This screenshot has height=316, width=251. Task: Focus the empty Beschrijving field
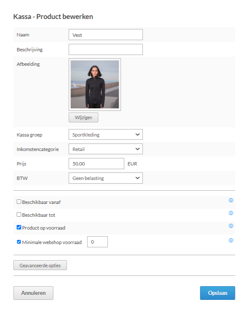pyautogui.click(x=106, y=49)
